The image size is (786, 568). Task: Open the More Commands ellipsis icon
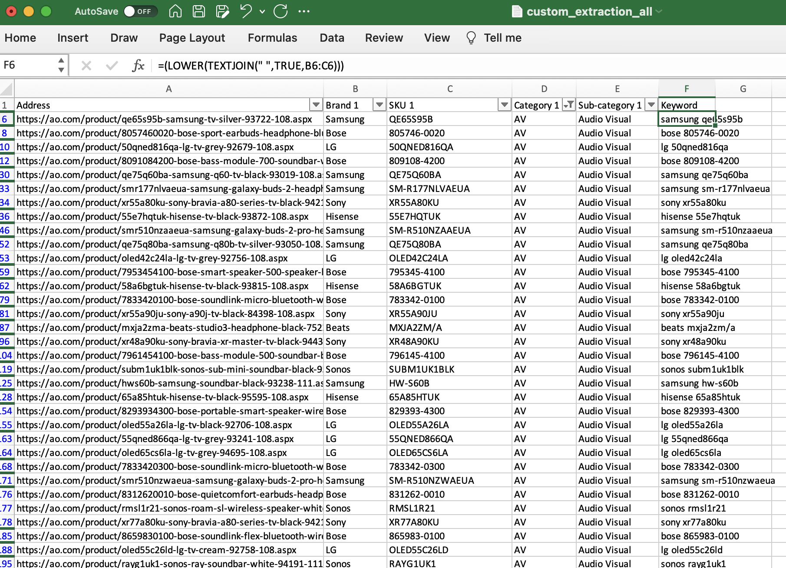pyautogui.click(x=304, y=11)
